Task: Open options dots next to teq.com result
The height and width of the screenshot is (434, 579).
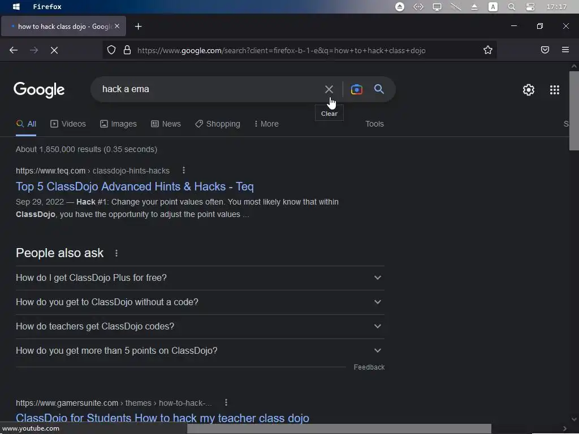Action: click(x=184, y=170)
